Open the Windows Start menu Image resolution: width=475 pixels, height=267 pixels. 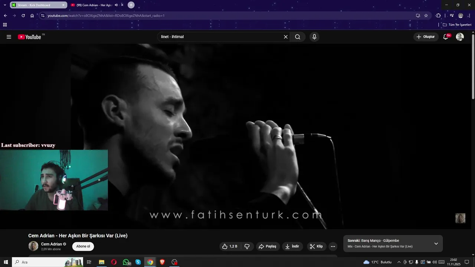point(6,262)
